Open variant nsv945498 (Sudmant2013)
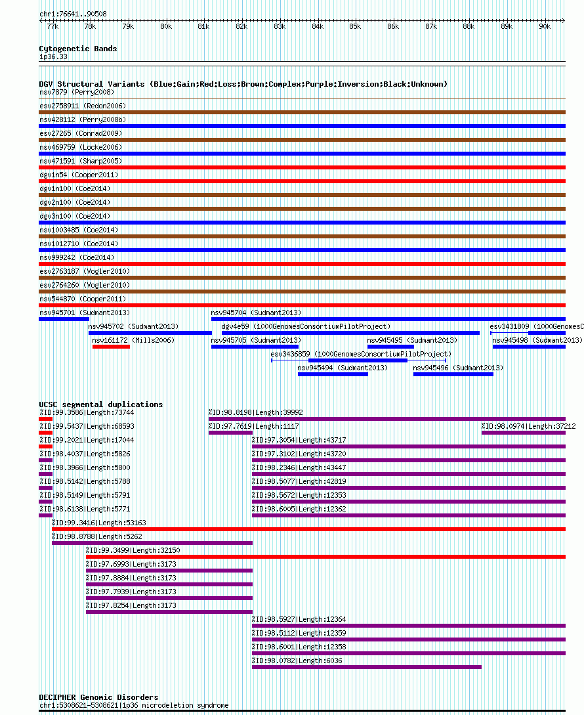This screenshot has width=584, height=715. pyautogui.click(x=537, y=340)
